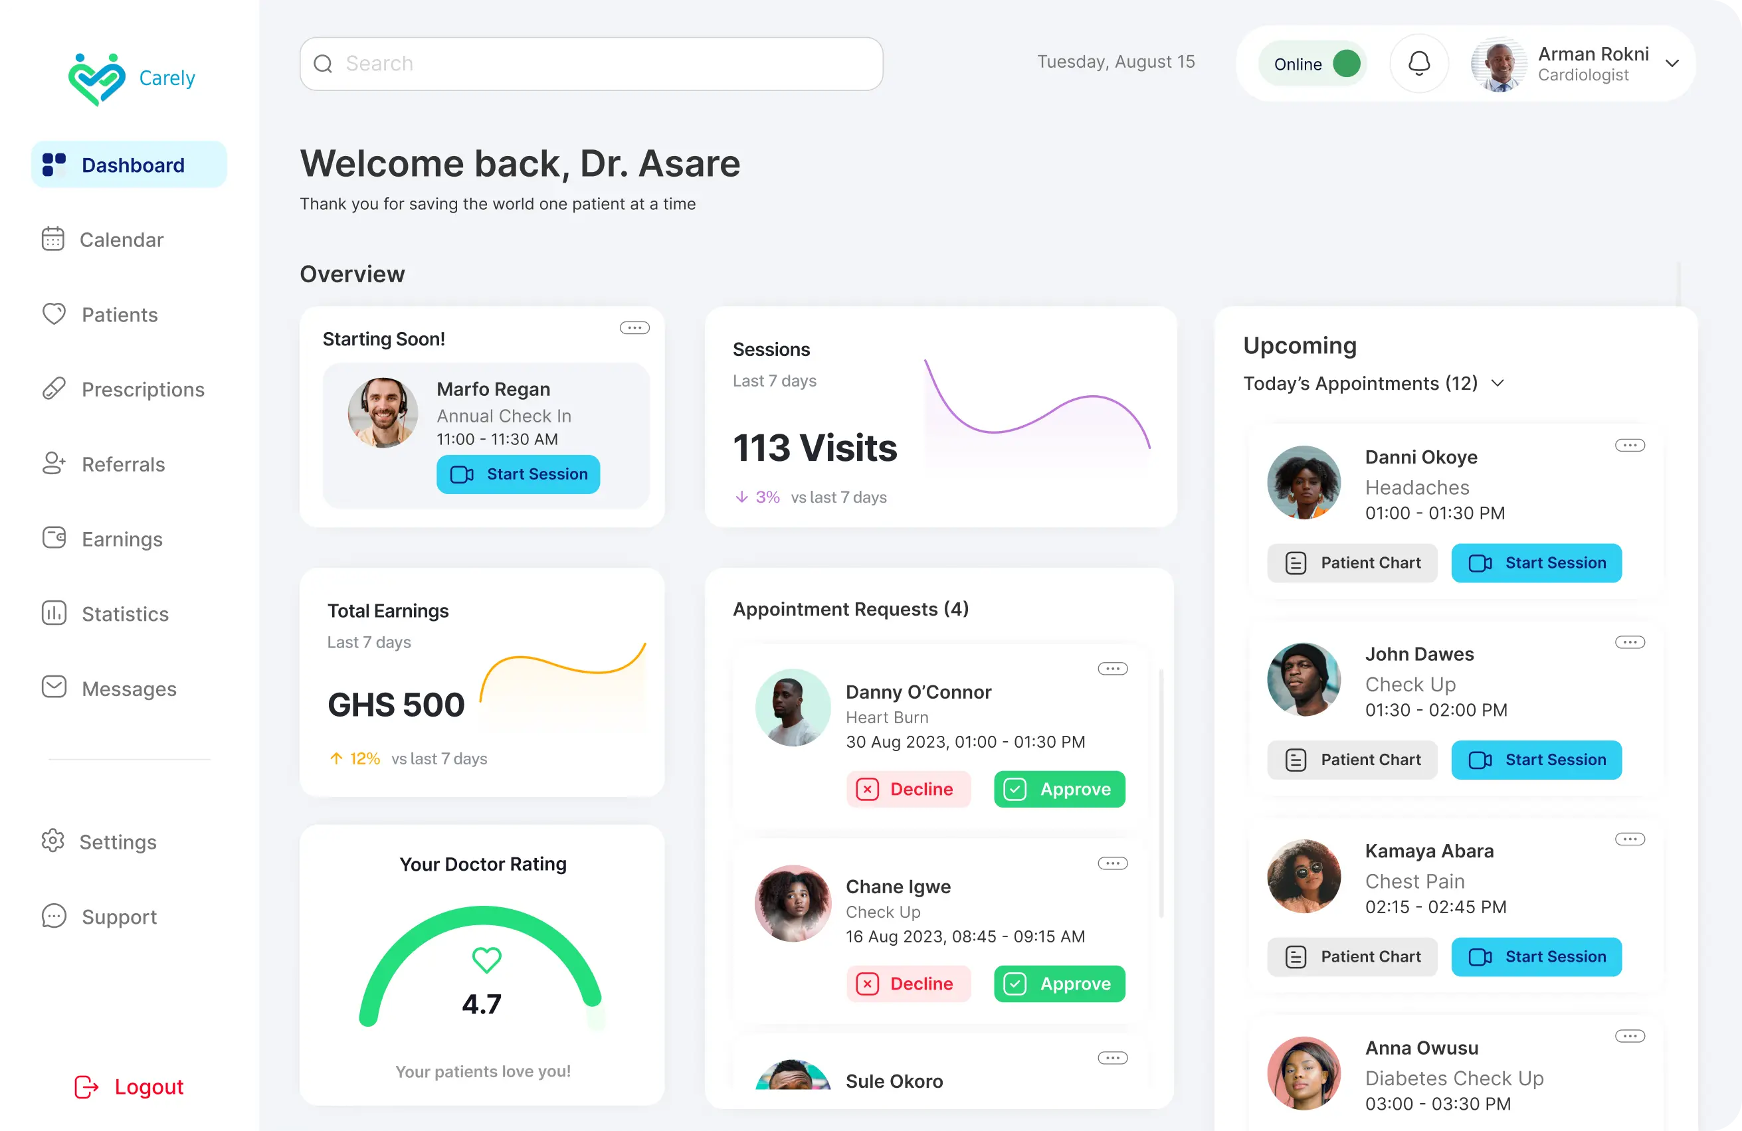Click the Earnings wallet sidebar icon
The height and width of the screenshot is (1131, 1742).
[x=53, y=538]
